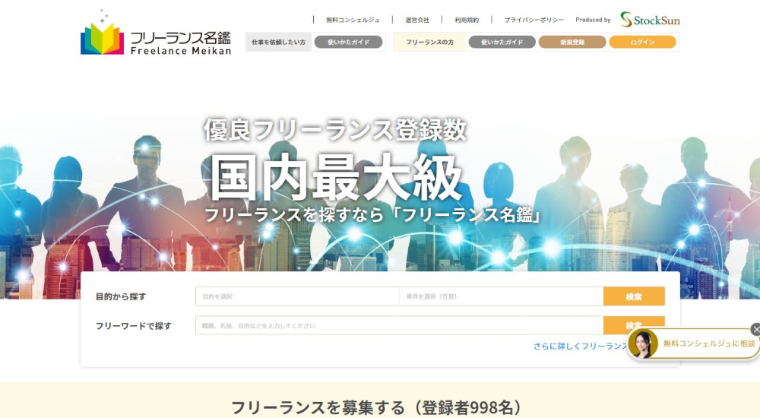Click the ログイン button
Image resolution: width=760 pixels, height=418 pixels.
pos(643,43)
